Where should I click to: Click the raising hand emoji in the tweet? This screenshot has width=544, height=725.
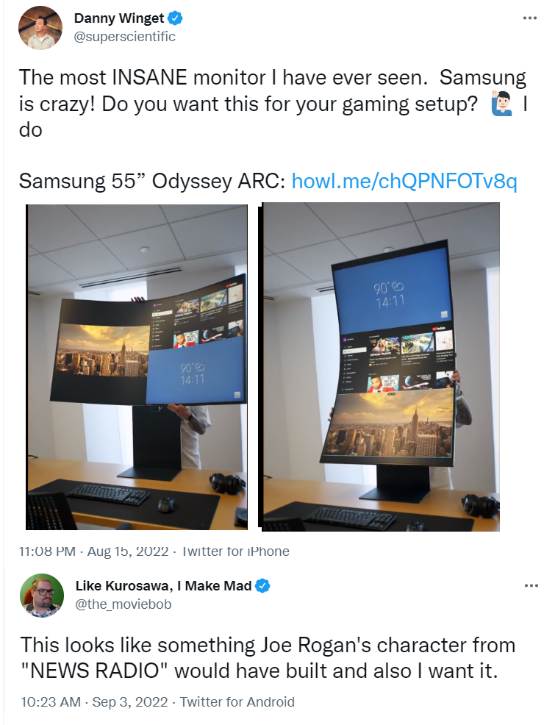[501, 104]
